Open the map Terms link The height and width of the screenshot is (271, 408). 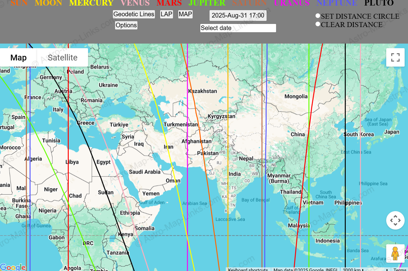coord(400,269)
